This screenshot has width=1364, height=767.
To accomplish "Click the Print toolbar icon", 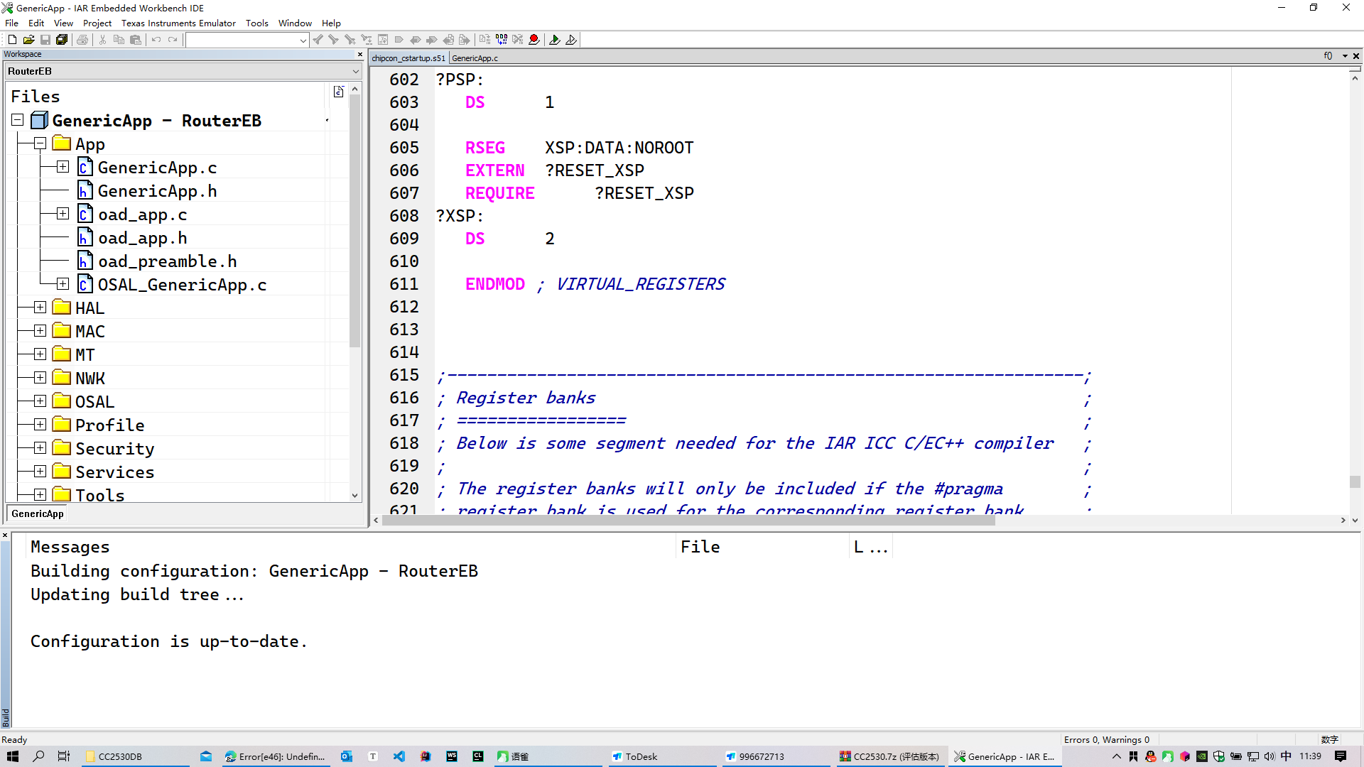I will pyautogui.click(x=82, y=40).
